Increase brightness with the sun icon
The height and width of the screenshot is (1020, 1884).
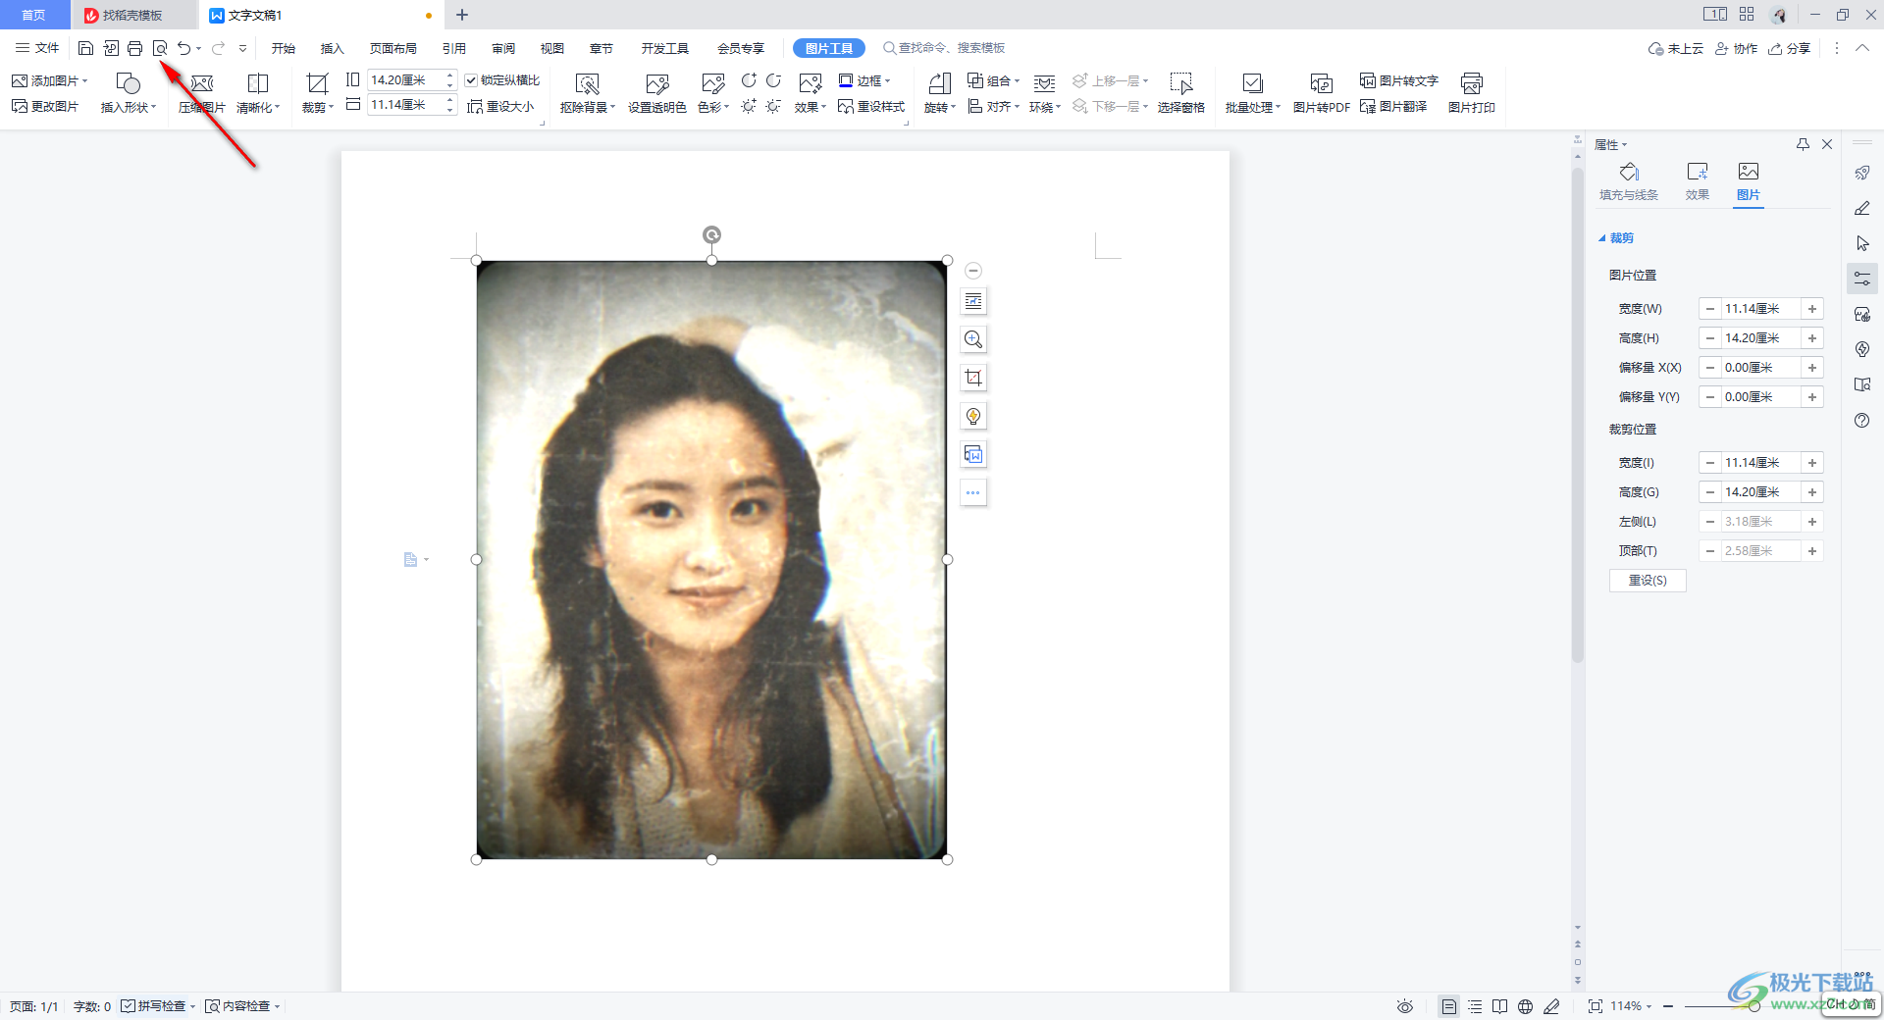pos(749,106)
